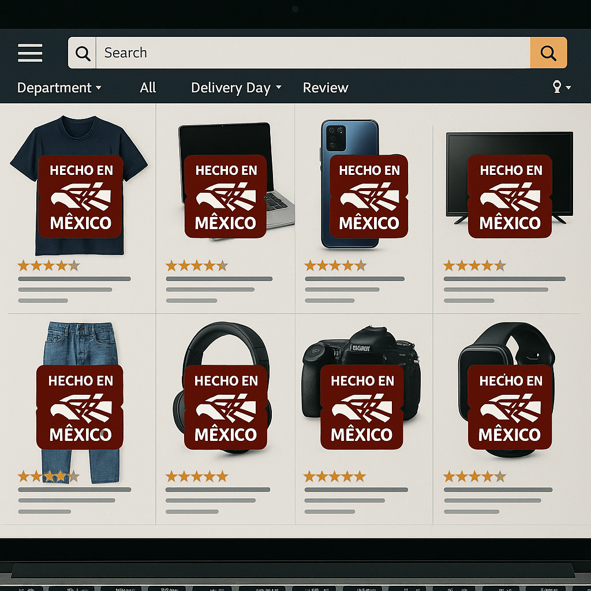
Task: Open the hamburger navigation menu
Action: point(30,53)
